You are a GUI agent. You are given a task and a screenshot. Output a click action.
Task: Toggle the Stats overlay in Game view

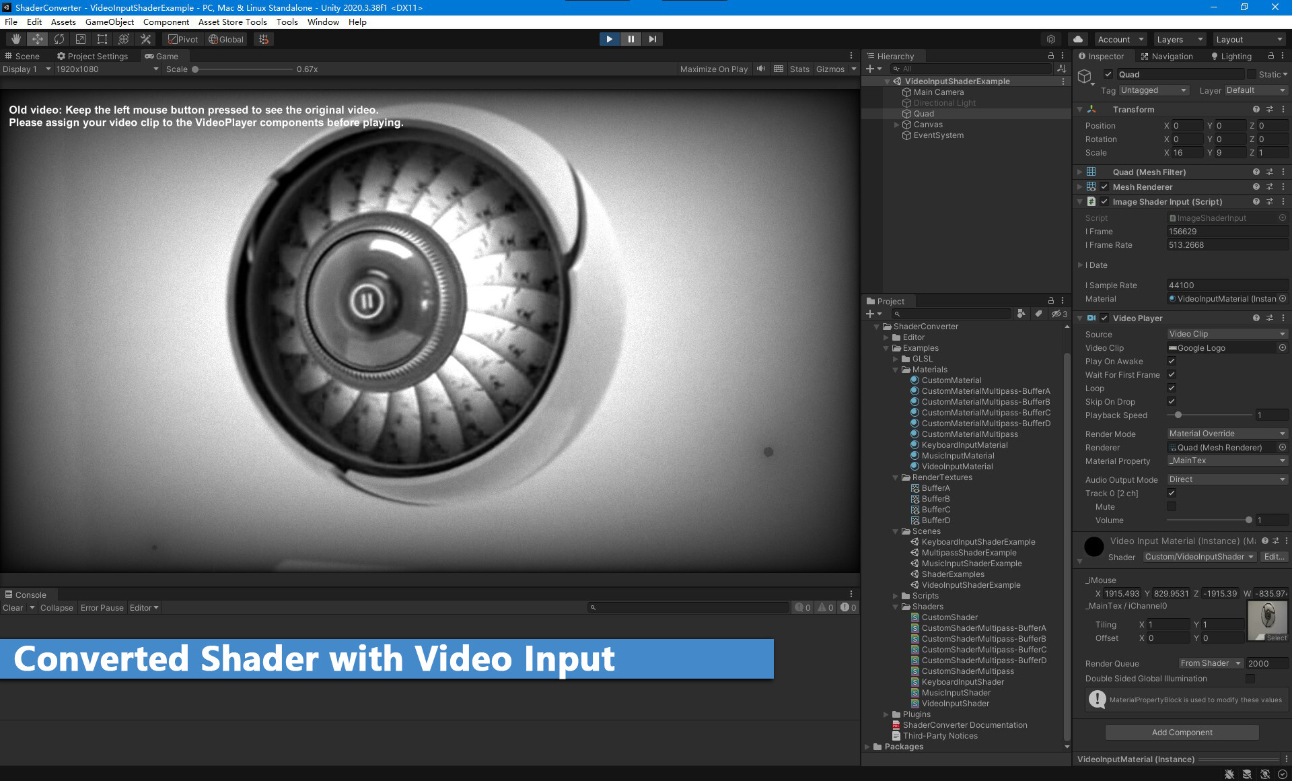[x=799, y=69]
